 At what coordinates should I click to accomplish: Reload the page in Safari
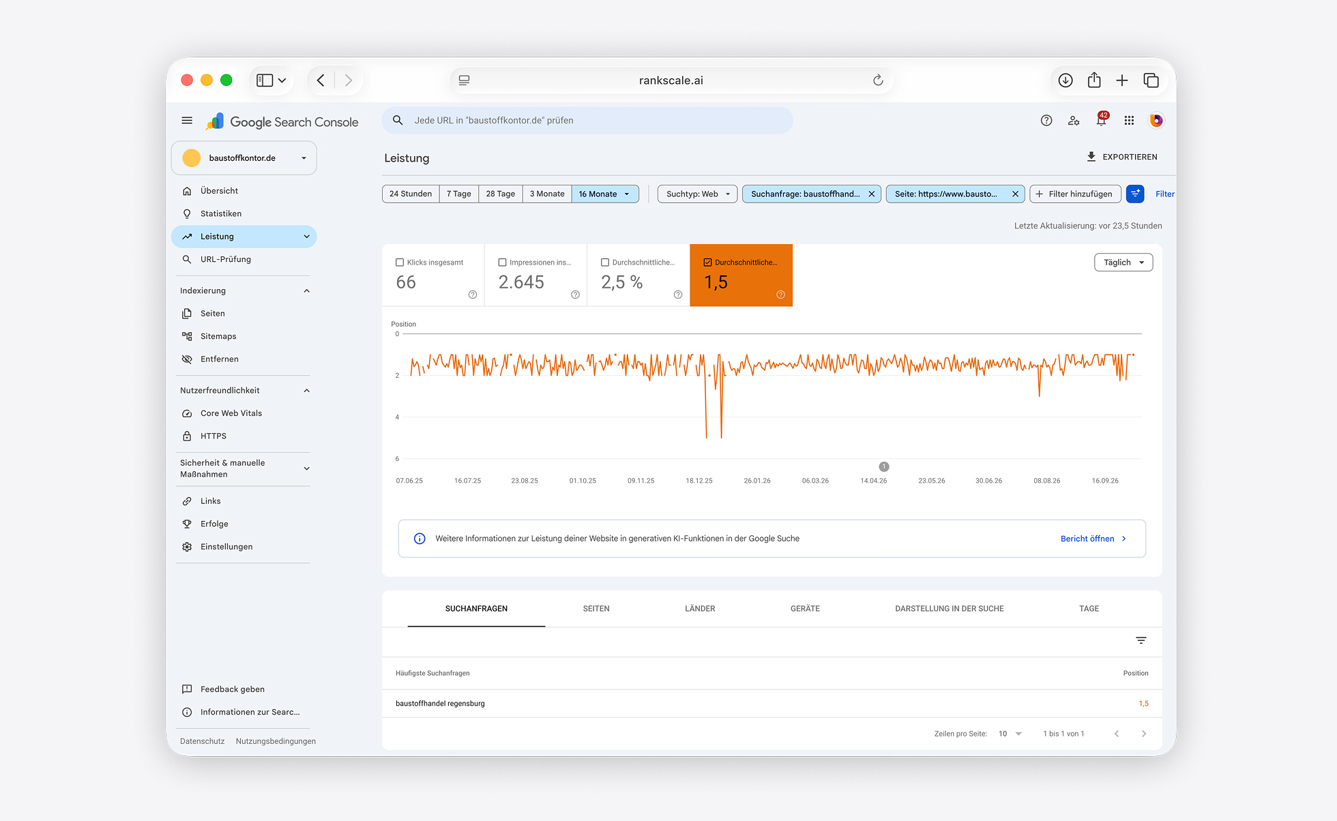tap(878, 80)
